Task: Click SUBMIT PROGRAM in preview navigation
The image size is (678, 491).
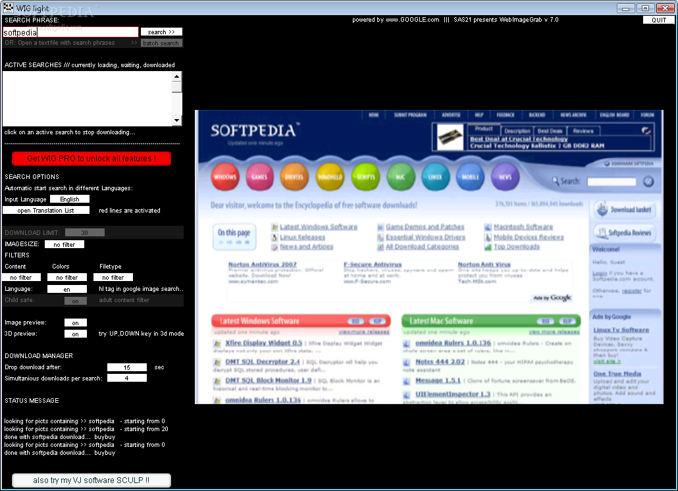Action: coord(410,115)
